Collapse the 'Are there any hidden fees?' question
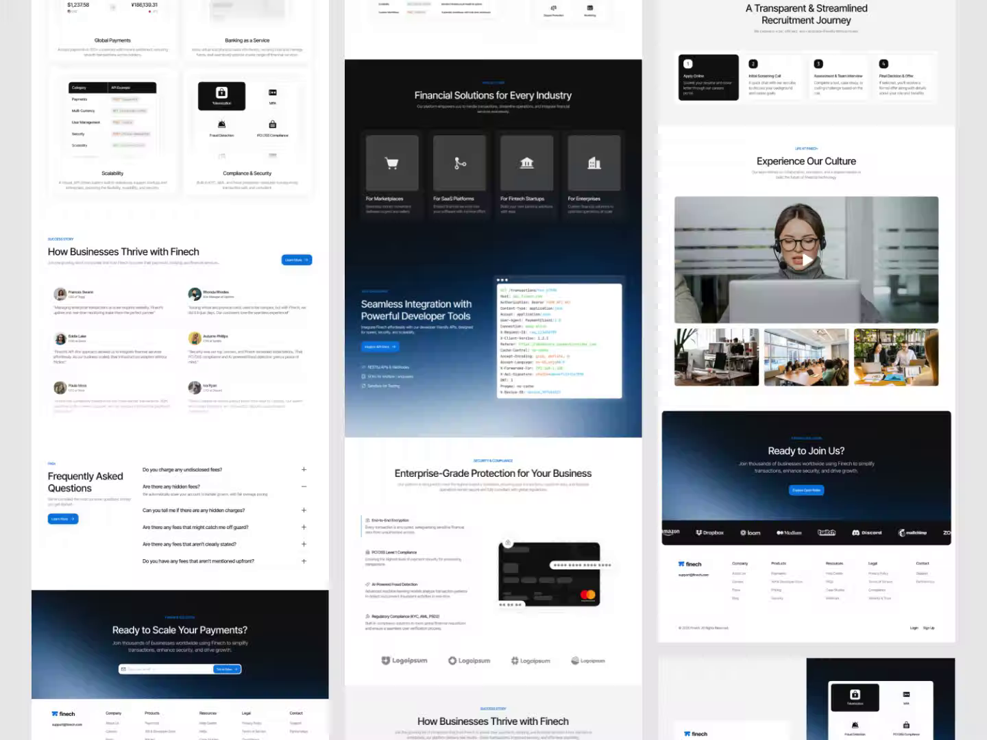Viewport: 987px width, 740px height. [304, 486]
